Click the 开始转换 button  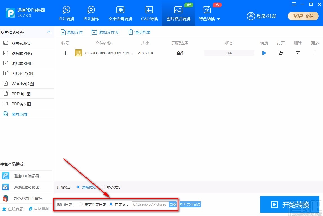[x=289, y=204]
